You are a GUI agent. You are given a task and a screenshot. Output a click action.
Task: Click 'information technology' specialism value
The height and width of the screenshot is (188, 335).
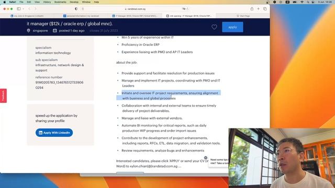[x=53, y=53]
